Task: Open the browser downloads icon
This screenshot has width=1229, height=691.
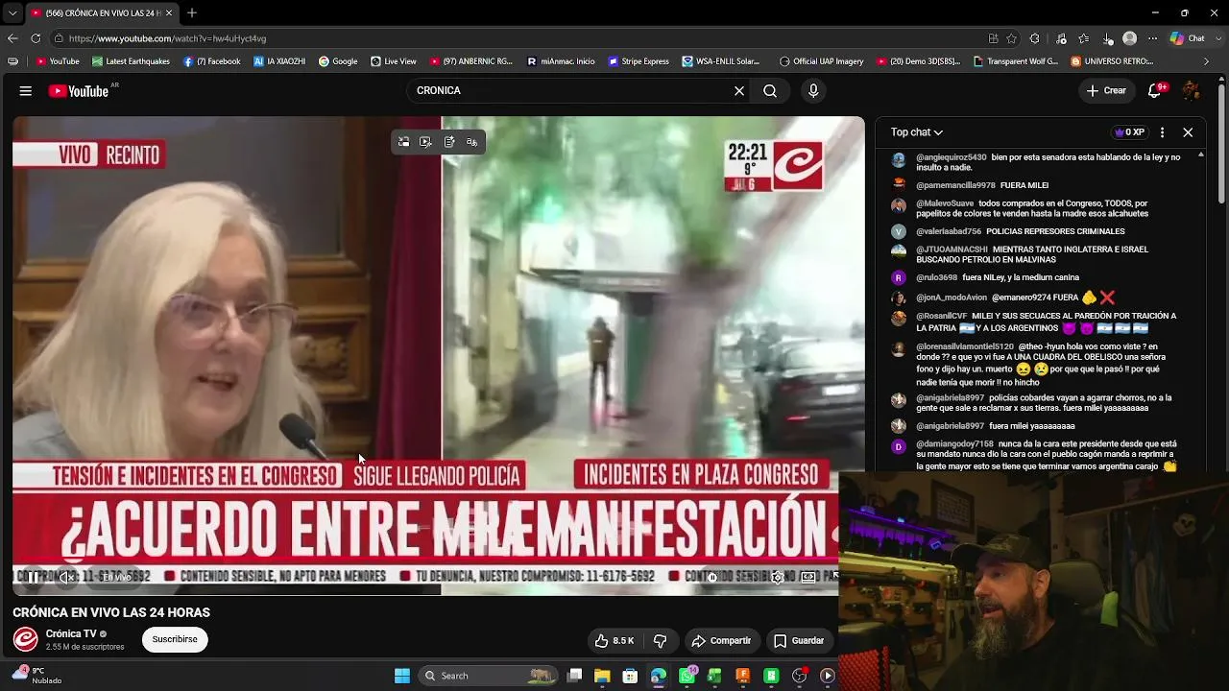Action: tap(1108, 38)
